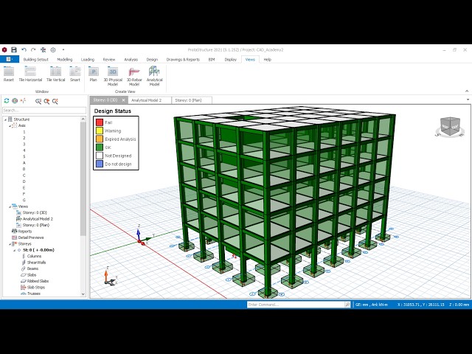The image size is (472, 354).
Task: Open the quick access toolbar customize dropdown
Action: pos(63,49)
